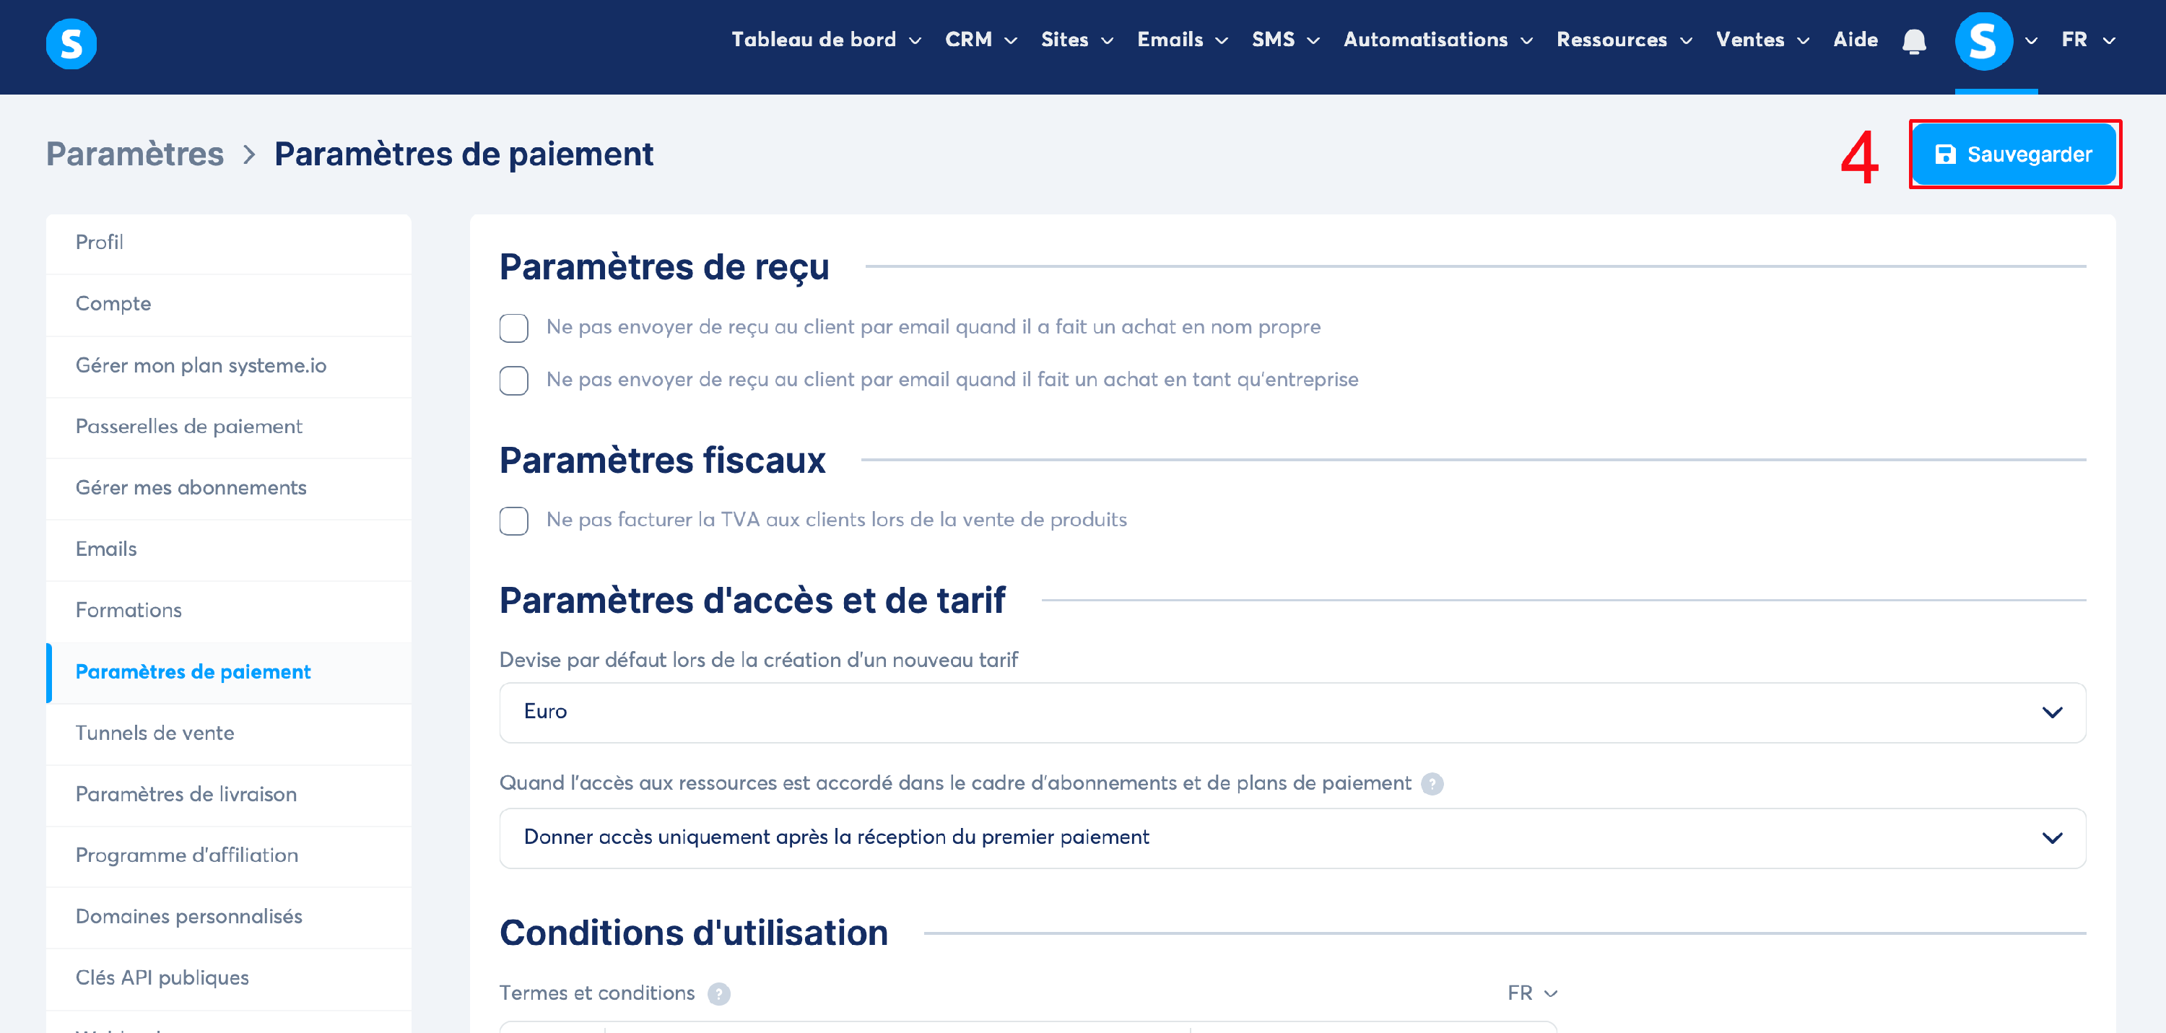Click the systeme.io logo icon
Viewport: 2166px width, 1033px height.
[x=71, y=43]
